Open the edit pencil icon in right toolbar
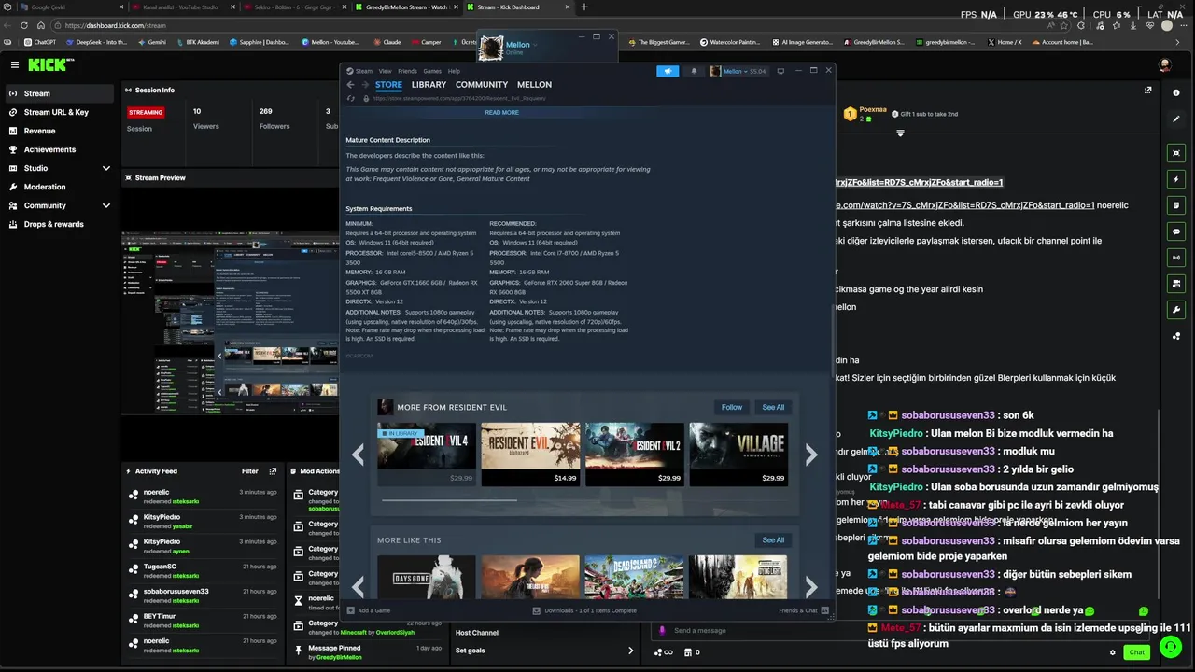 [x=1176, y=119]
